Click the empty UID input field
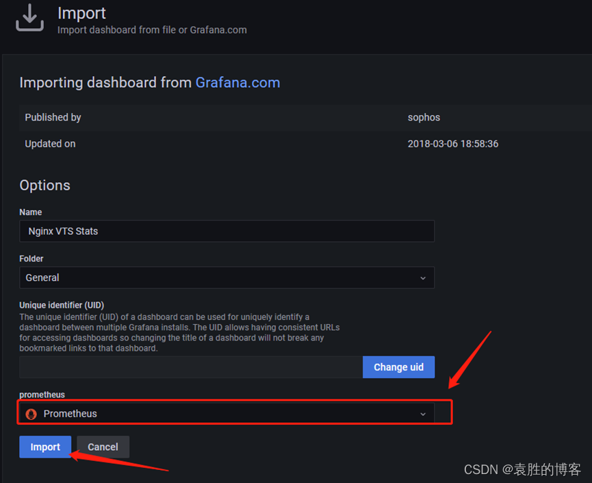This screenshot has width=592, height=483. coord(191,367)
